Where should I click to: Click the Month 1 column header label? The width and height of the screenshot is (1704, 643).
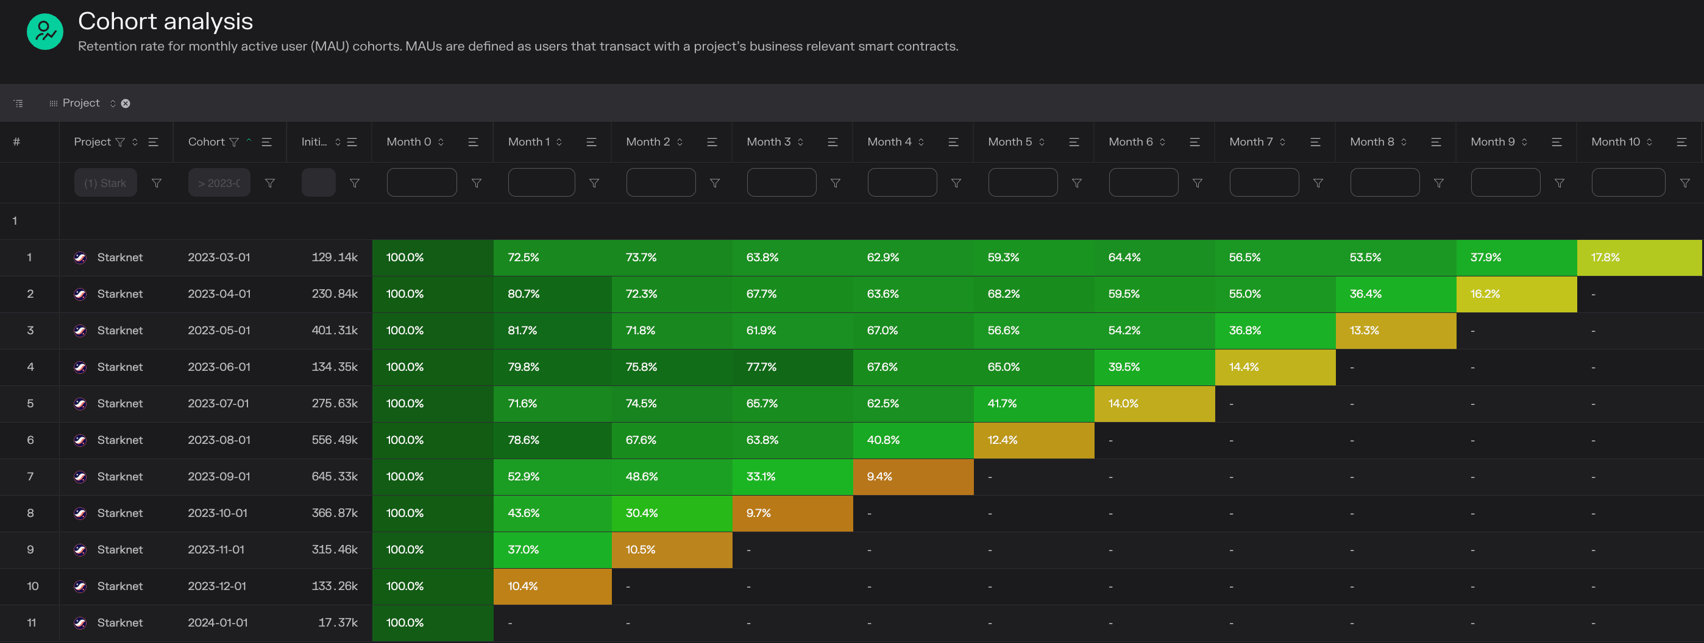point(528,142)
